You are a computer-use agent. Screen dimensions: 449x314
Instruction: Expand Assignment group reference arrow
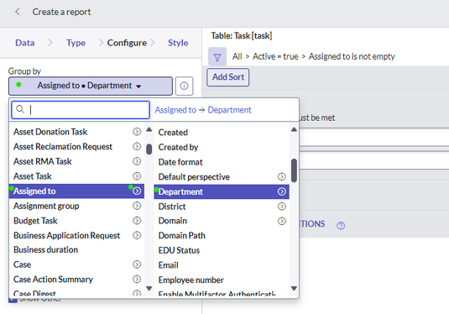(x=137, y=206)
